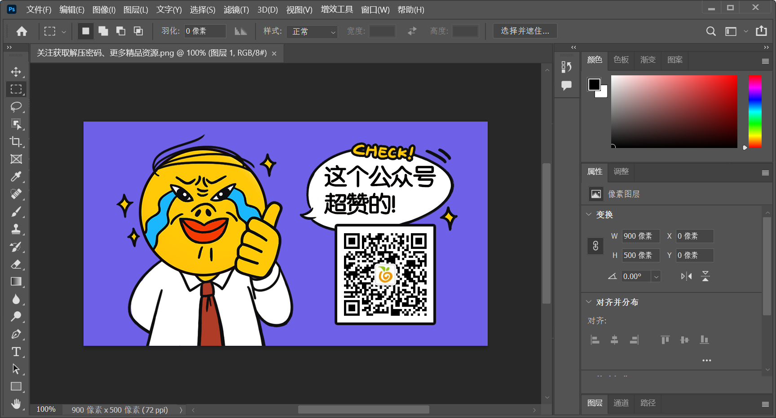Switch to the 调整 tab

621,171
